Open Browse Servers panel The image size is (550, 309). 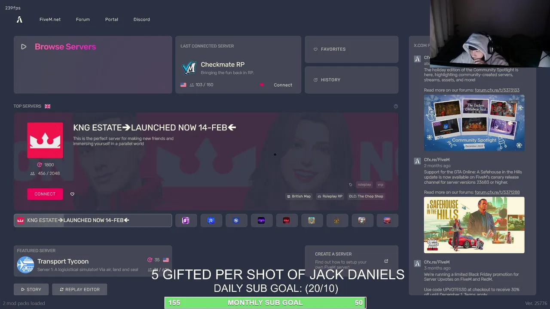[x=93, y=65]
